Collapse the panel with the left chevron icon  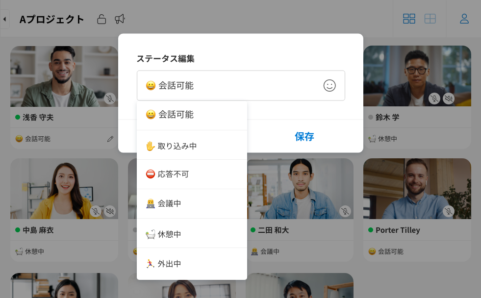click(x=4, y=19)
